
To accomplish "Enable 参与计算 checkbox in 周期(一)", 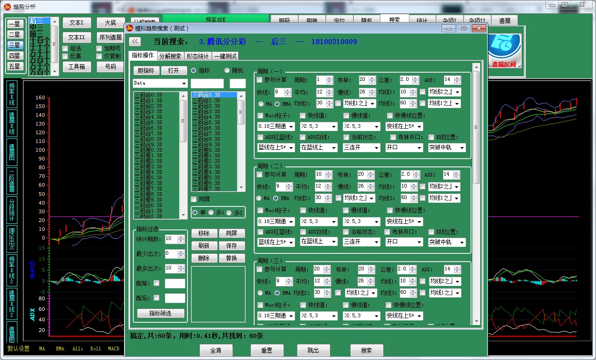I will [261, 80].
